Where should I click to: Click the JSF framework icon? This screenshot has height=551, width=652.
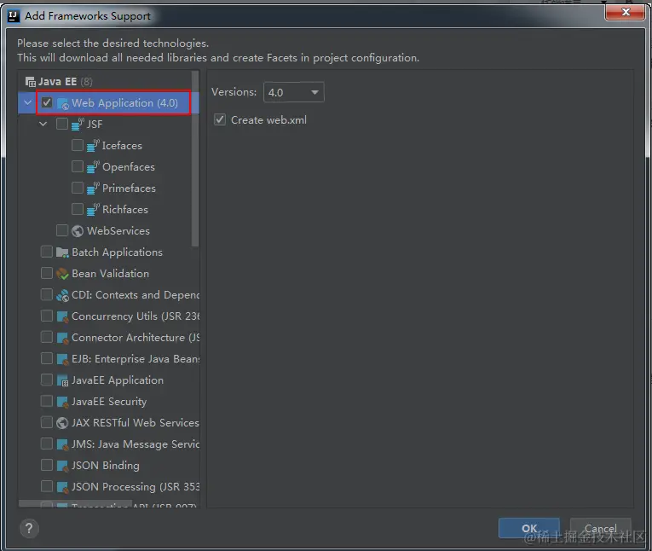[x=78, y=124]
